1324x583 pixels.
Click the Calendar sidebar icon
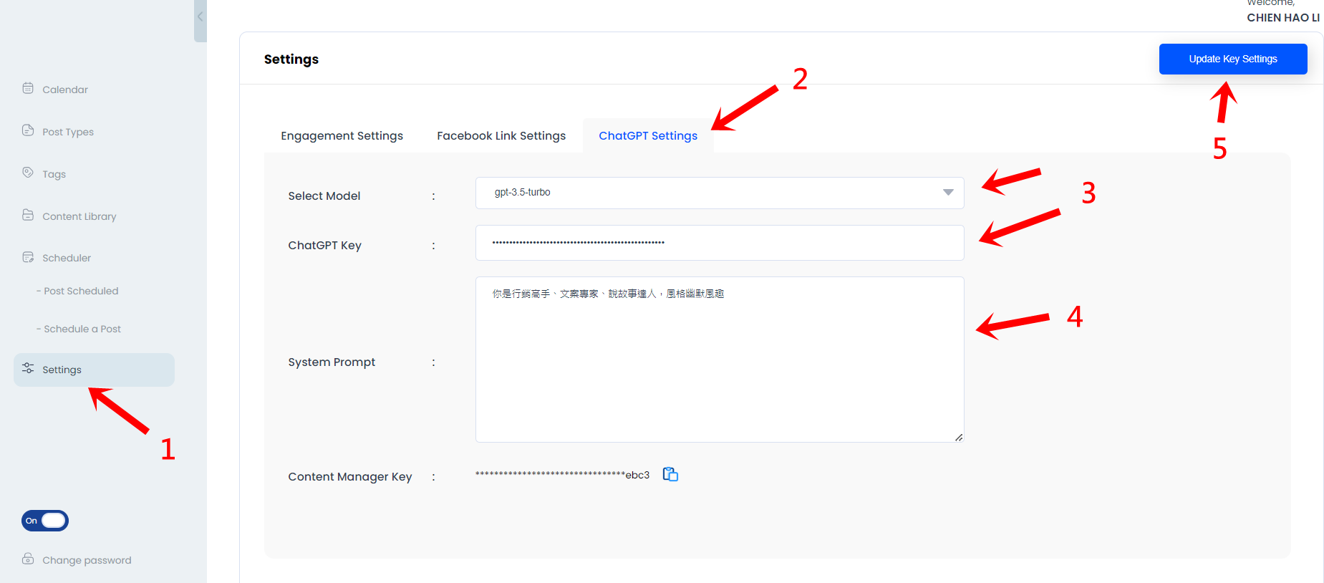tap(28, 88)
